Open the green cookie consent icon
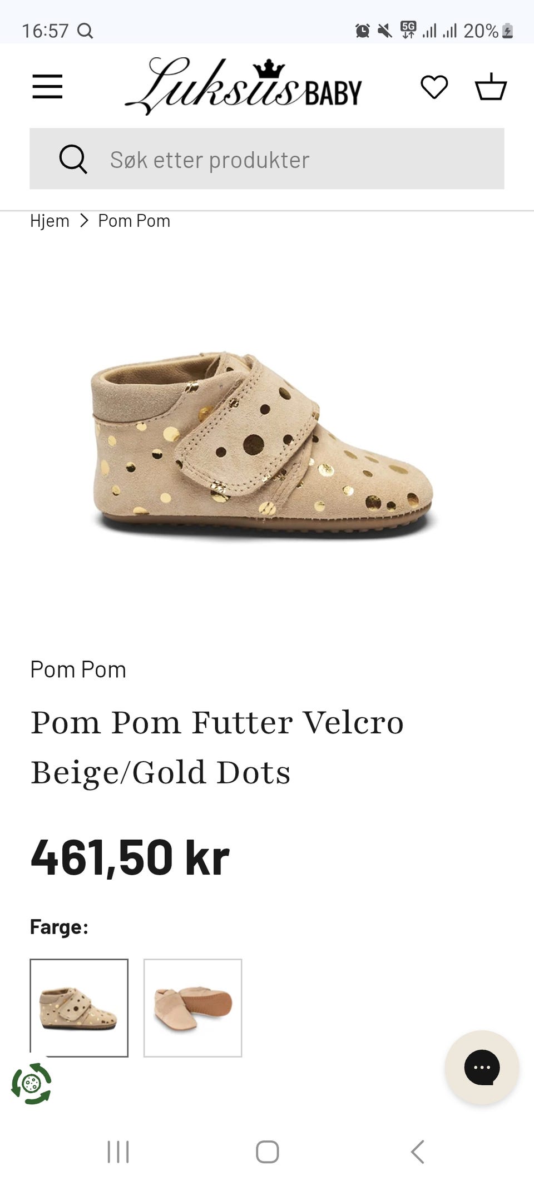Screen dimensions: 534x1186 pos(31,1084)
